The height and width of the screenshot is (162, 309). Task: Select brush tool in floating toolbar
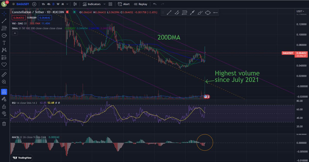200,13
